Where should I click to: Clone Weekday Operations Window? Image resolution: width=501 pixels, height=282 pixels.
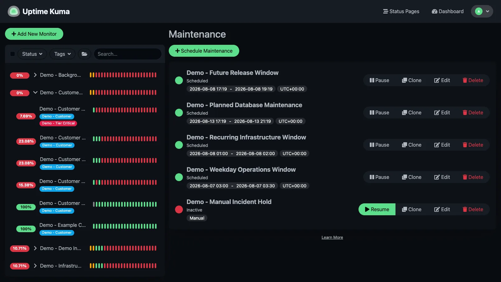[411, 177]
